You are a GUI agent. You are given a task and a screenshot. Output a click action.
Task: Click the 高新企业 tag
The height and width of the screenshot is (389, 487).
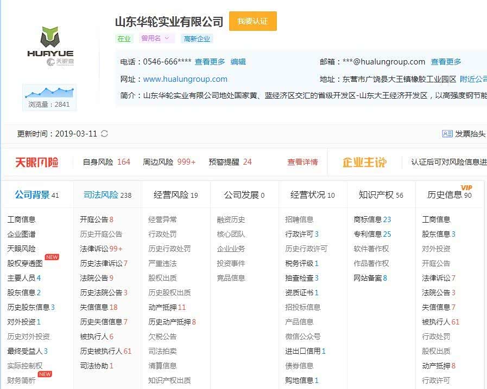pos(197,38)
